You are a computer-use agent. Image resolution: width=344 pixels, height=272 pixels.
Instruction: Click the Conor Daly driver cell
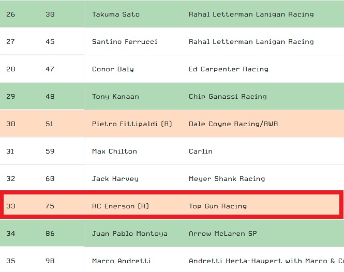[x=113, y=69]
